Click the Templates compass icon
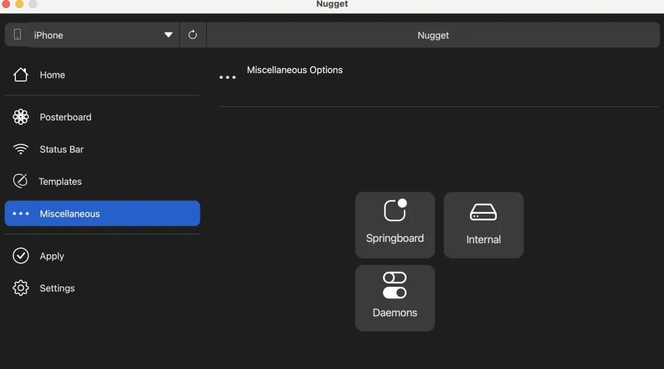Screen dimensions: 664x369 (x=20, y=181)
